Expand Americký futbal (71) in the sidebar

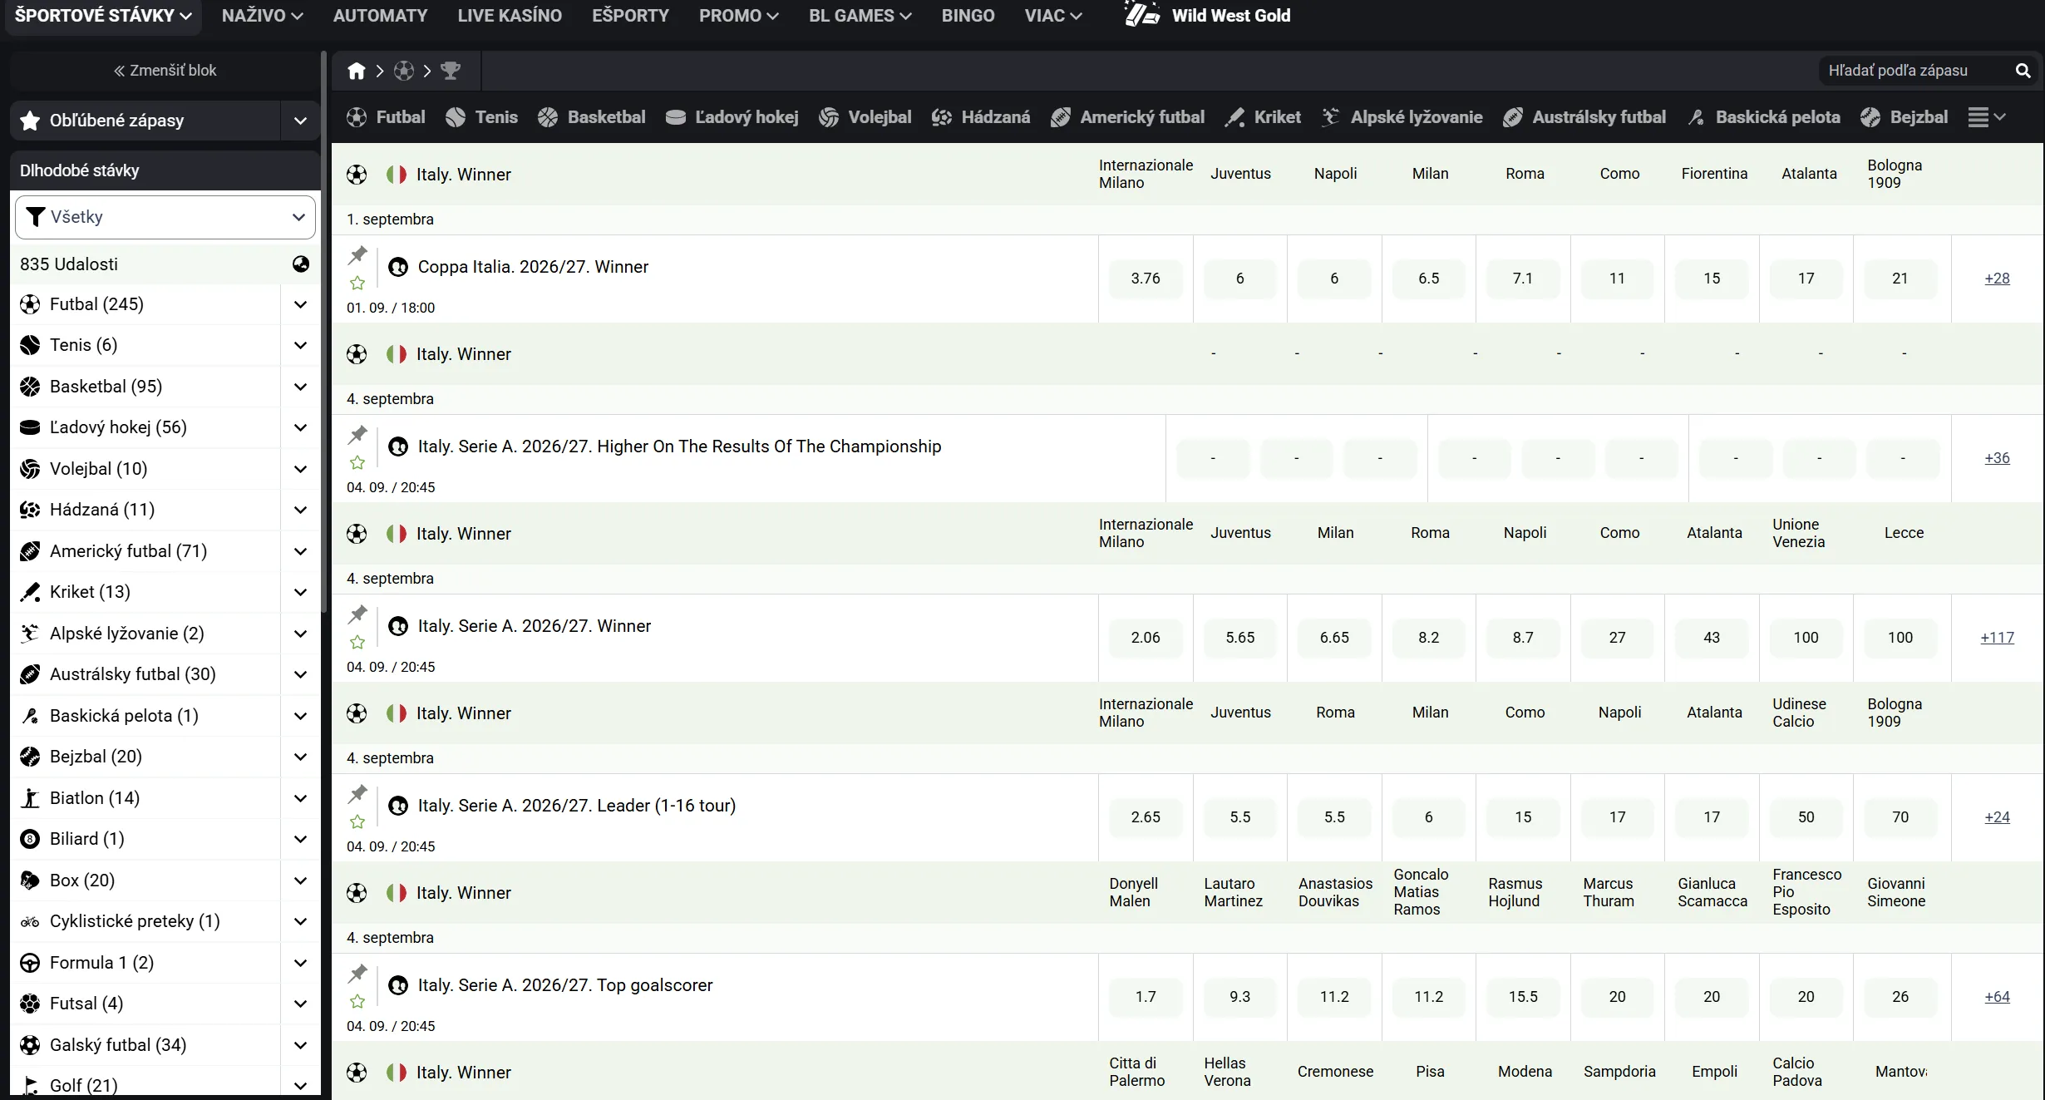[x=300, y=551]
